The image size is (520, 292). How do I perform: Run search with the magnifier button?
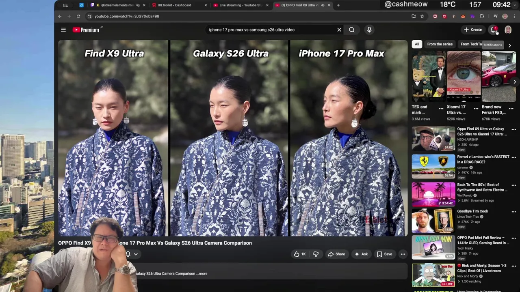pyautogui.click(x=352, y=30)
